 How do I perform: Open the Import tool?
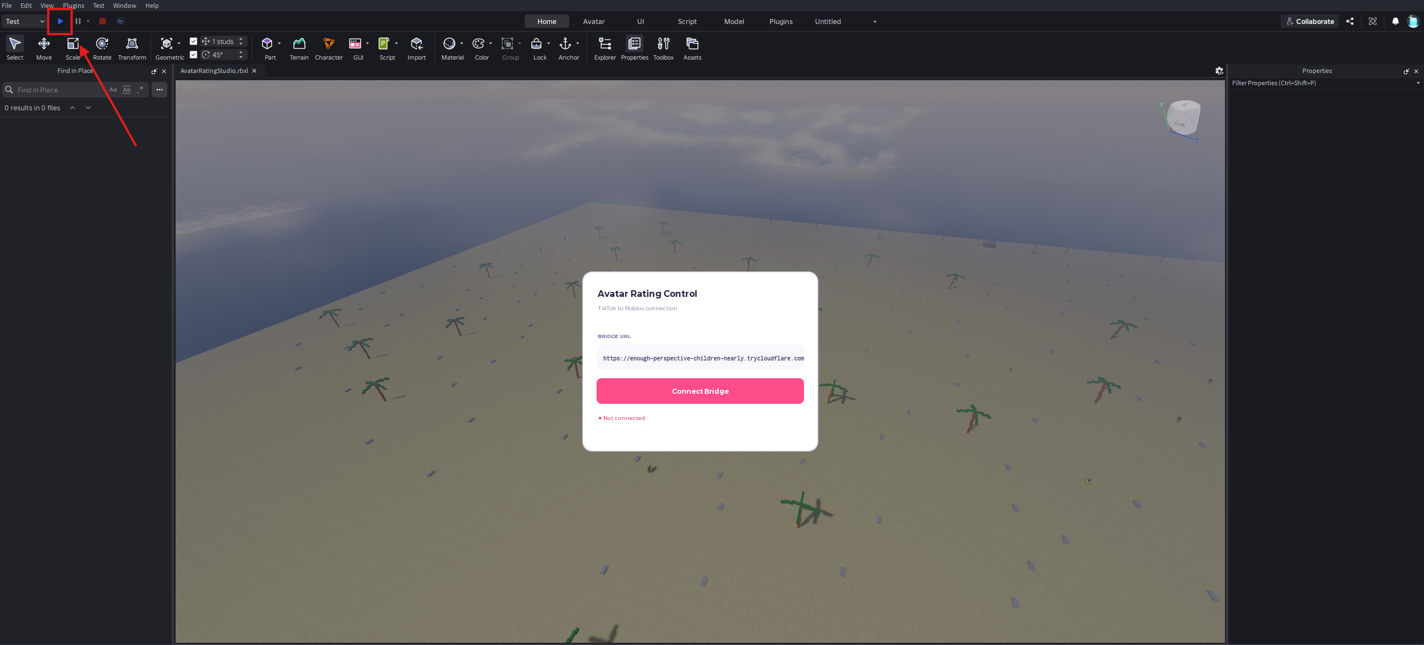coord(416,48)
